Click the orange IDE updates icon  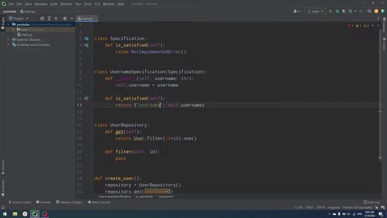(x=376, y=11)
